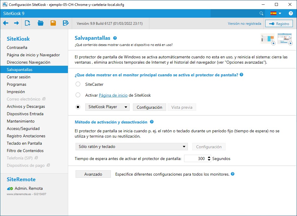
Task: Save configuration with the orange disk icon
Action: [53, 23]
